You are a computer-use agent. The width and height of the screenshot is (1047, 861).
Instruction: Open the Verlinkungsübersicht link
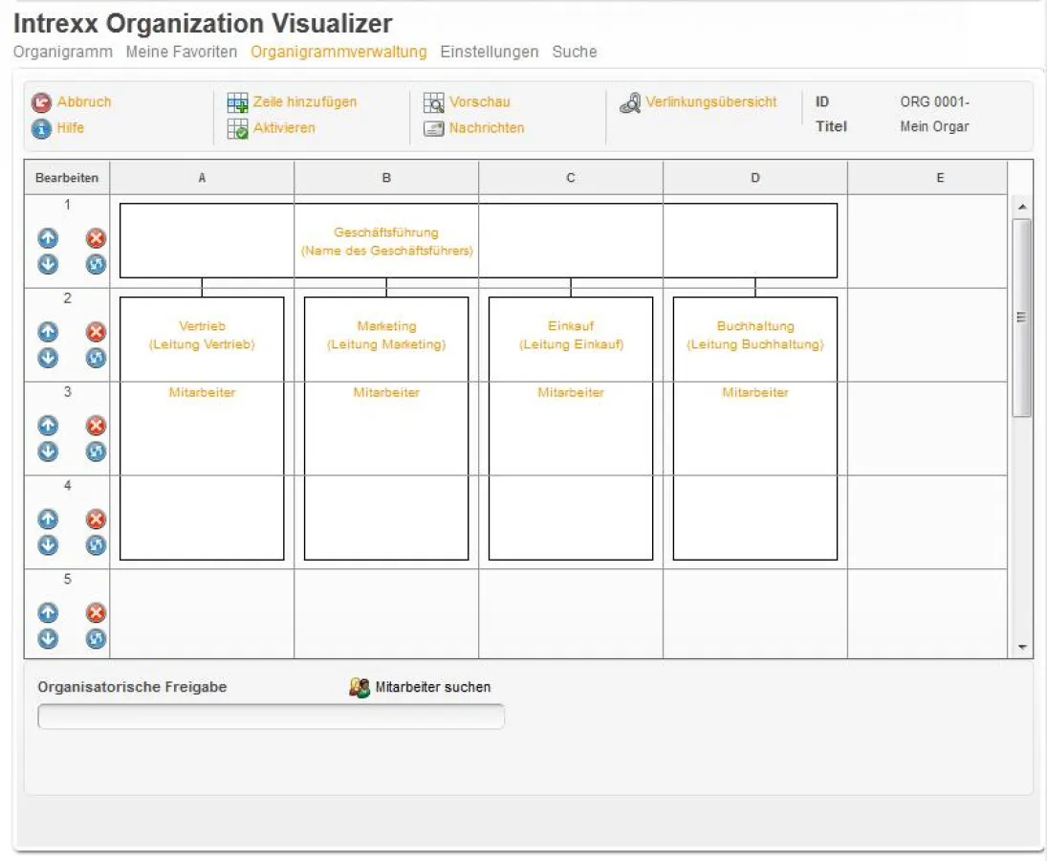tap(712, 101)
